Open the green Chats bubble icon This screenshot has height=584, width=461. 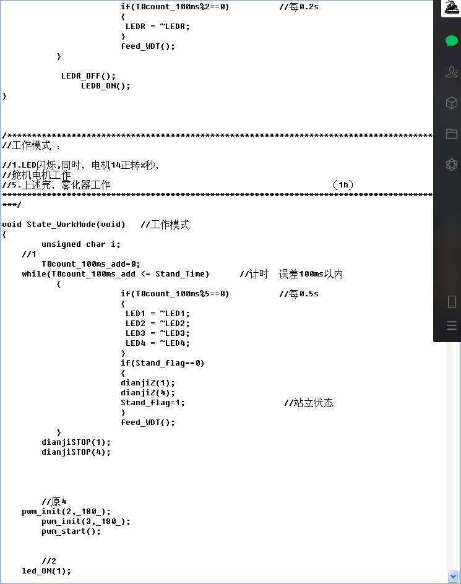452,41
